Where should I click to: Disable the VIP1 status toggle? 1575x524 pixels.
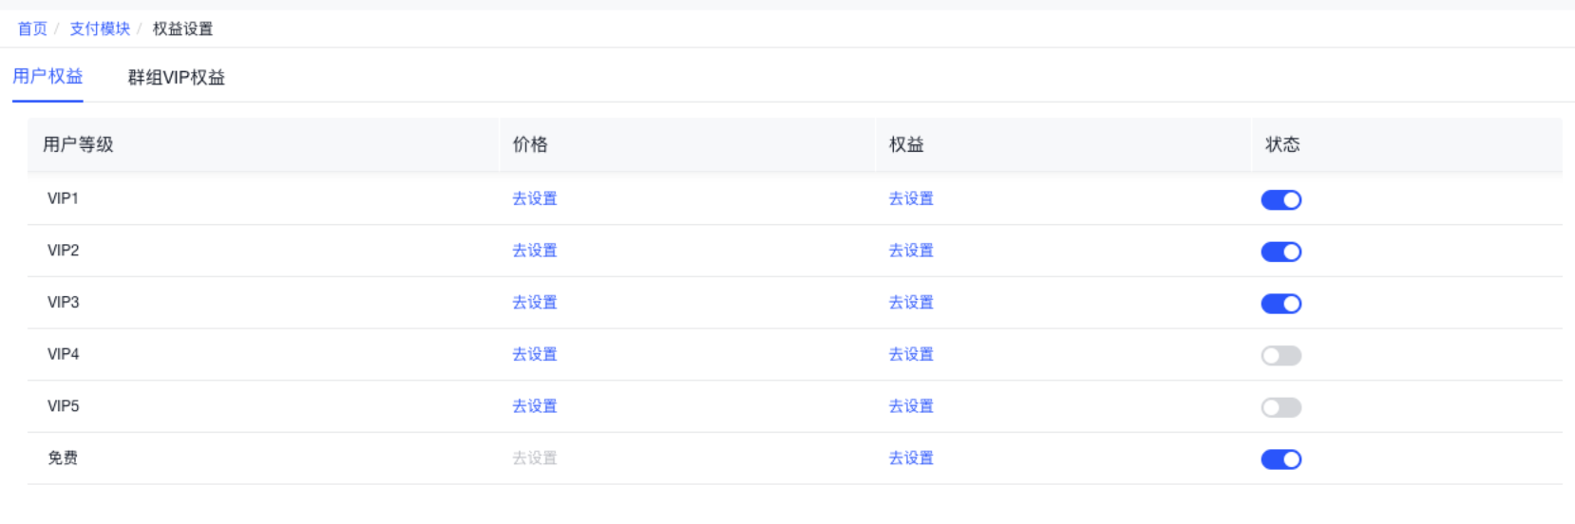[1281, 199]
